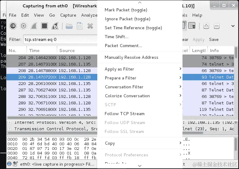Click the start capture shark fin icon
Screen dimensions: 239x169
[34, 26]
